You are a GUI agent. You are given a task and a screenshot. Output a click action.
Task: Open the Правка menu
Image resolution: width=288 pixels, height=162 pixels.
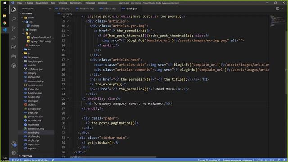[x=29, y=3]
